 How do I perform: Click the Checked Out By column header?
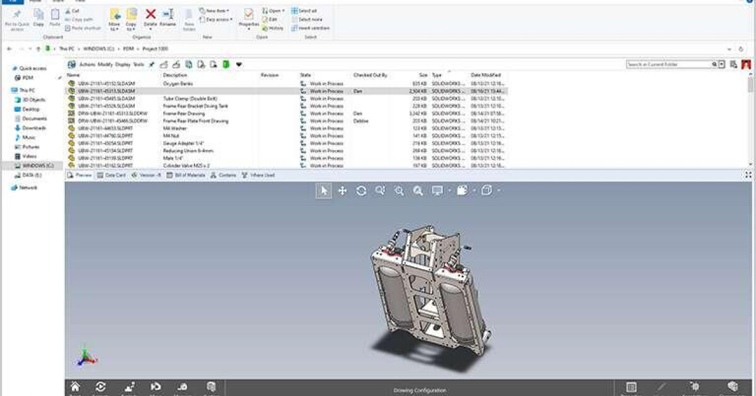coord(370,75)
